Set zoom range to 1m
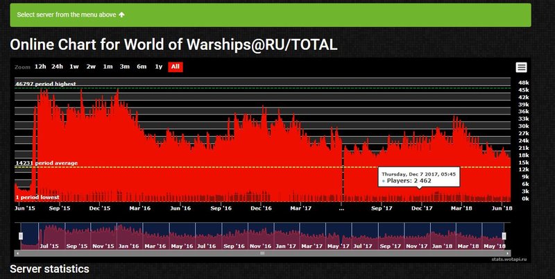Viewport: 555px width, 279px height. pyautogui.click(x=108, y=67)
